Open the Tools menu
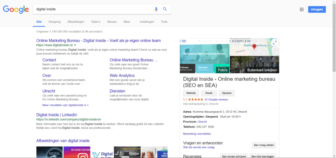 [164, 22]
